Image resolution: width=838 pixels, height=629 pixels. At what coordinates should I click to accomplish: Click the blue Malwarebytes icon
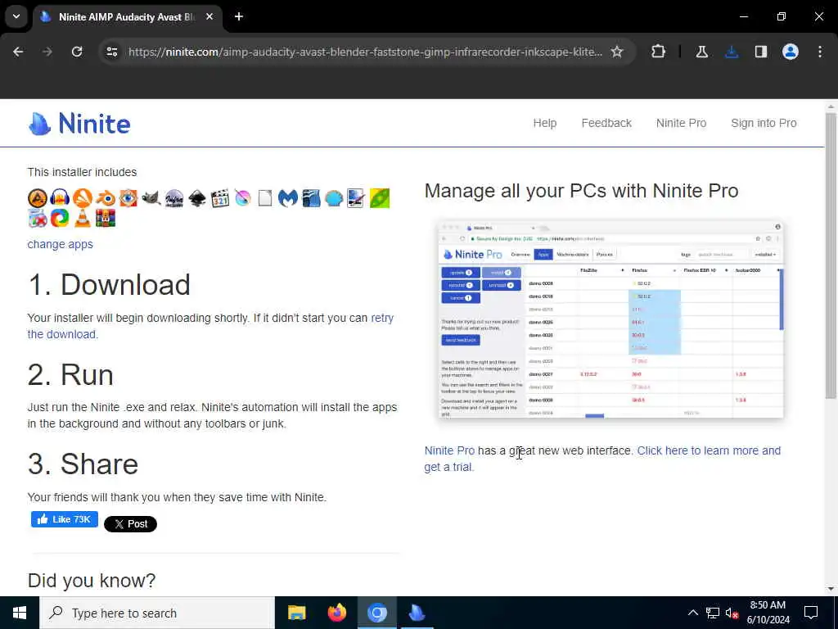[x=288, y=198]
